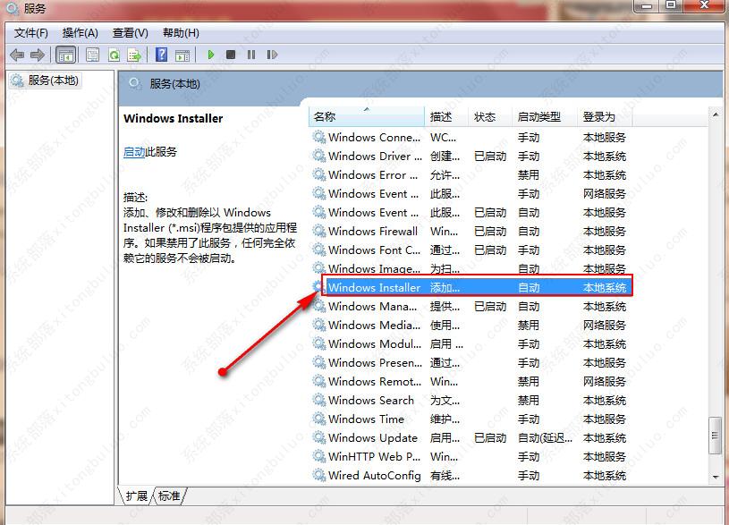Screen dimensions: 729x525
Task: Click the Back navigation arrow
Action: pyautogui.click(x=18, y=55)
